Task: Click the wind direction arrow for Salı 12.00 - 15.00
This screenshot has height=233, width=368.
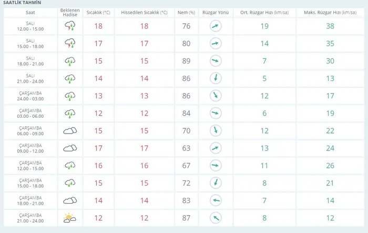Action: tap(215, 26)
